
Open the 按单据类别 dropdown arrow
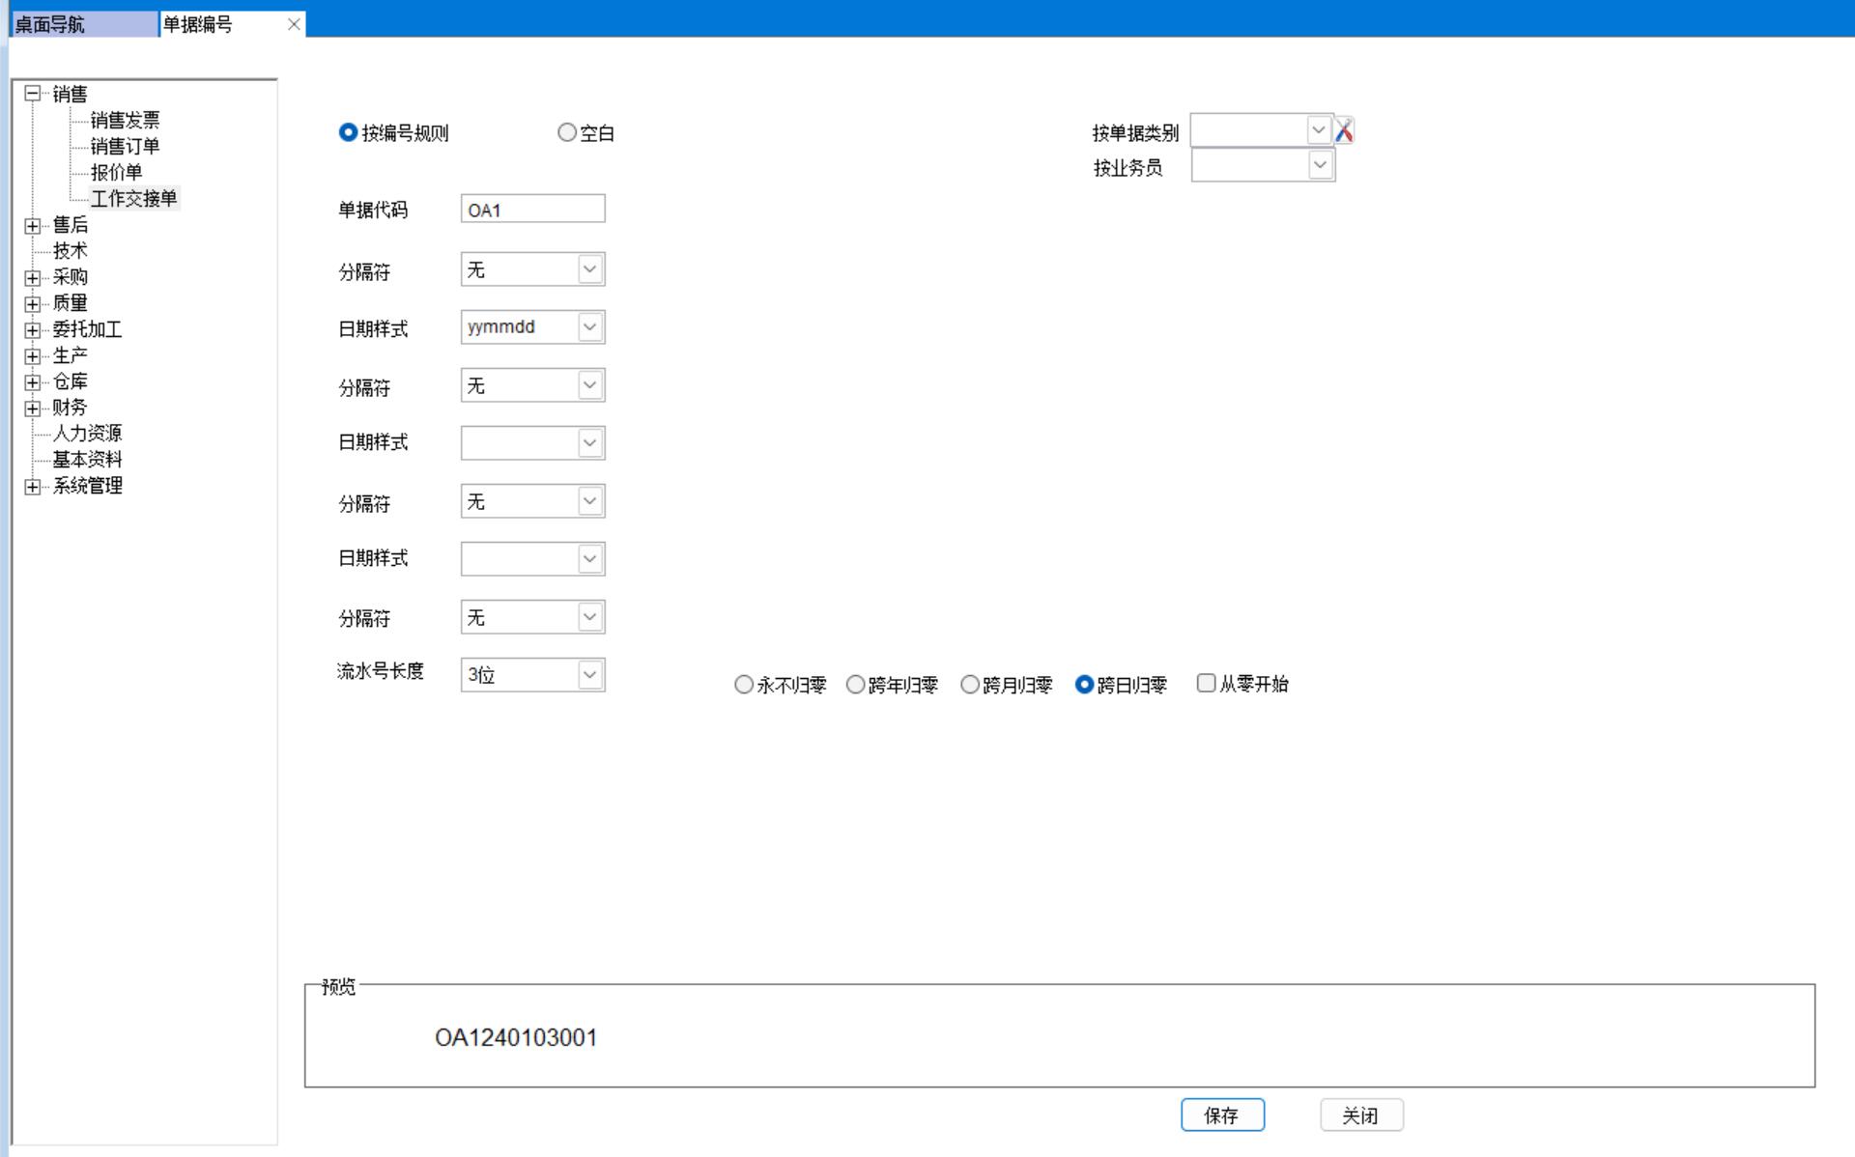point(1318,130)
